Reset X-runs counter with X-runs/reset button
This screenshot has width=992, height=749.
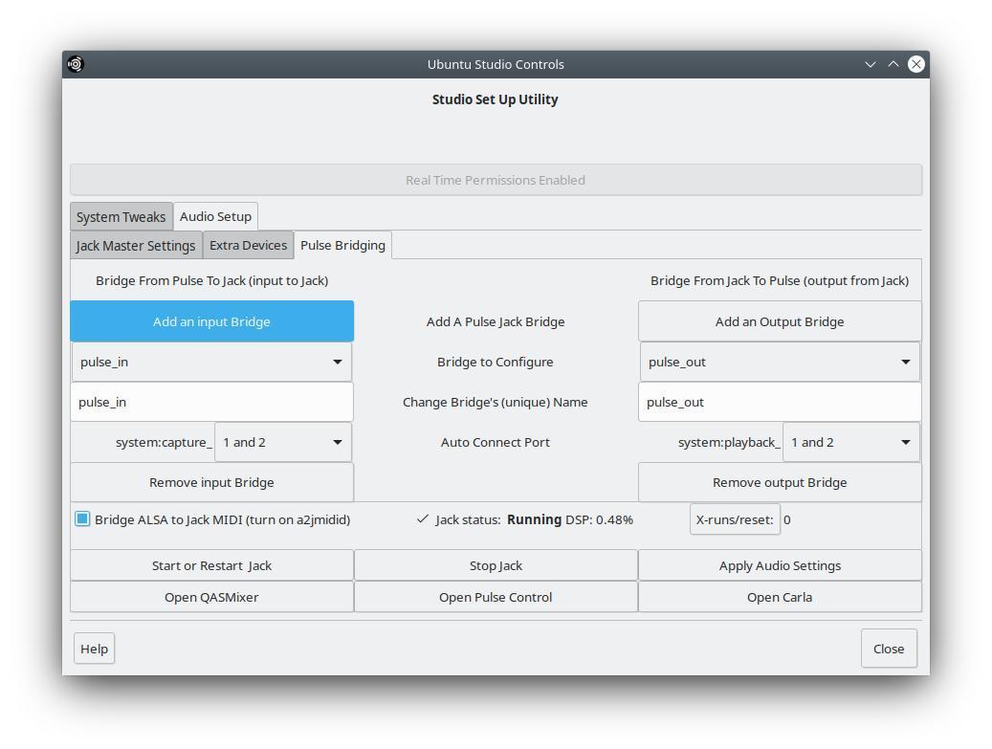[x=735, y=519]
